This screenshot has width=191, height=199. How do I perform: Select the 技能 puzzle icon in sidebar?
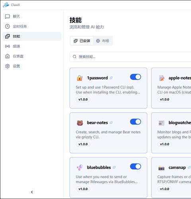[x=8, y=36]
